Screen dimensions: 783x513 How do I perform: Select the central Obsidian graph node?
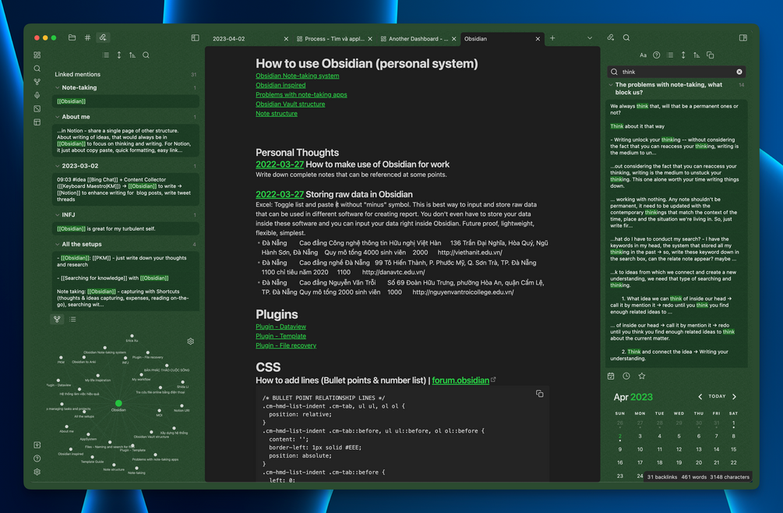118,403
